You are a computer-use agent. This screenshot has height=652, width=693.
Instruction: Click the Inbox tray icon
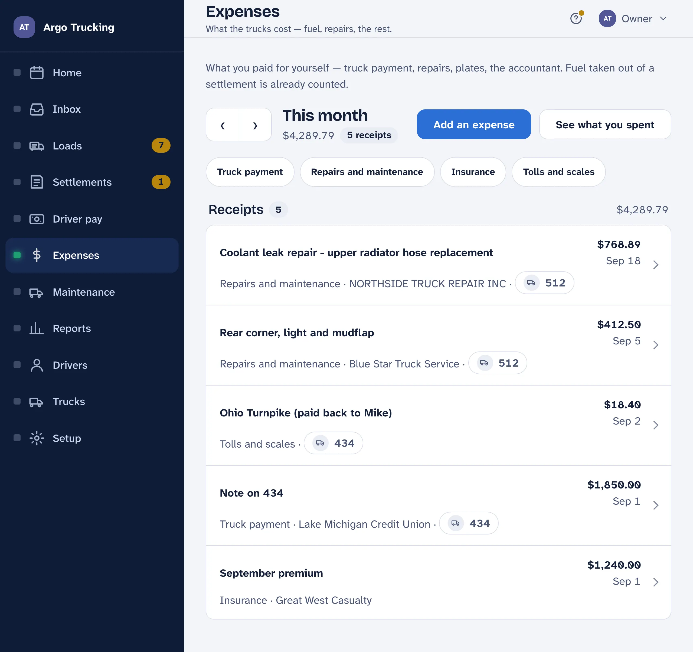click(37, 109)
